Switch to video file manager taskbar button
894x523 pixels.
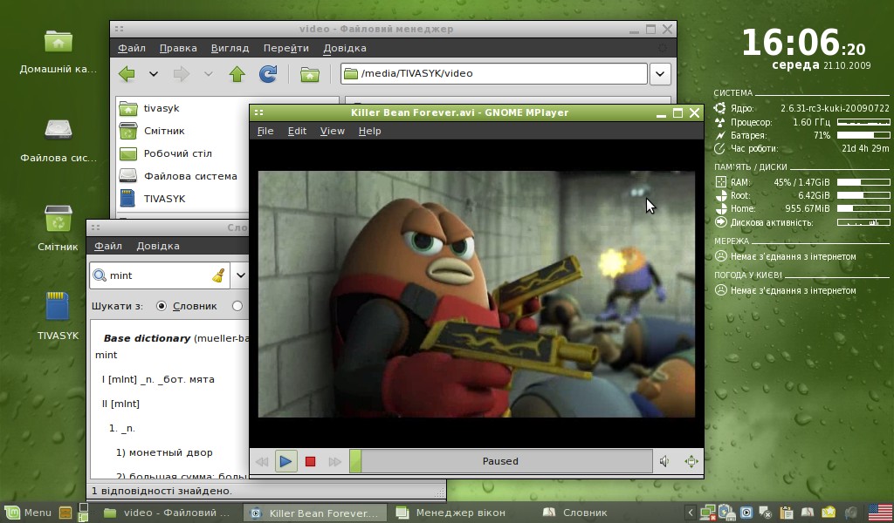click(x=167, y=513)
